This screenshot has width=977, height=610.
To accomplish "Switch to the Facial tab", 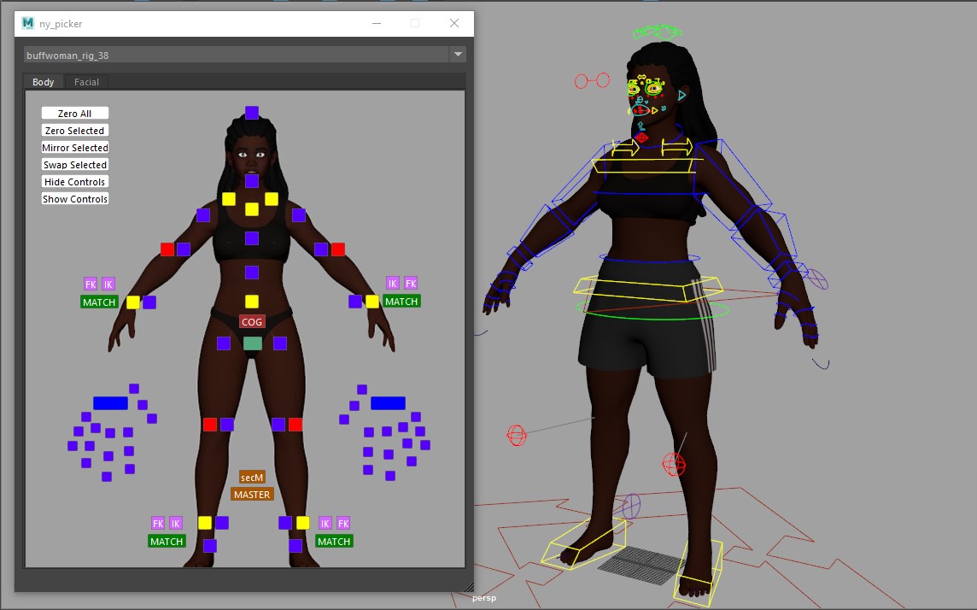I will pyautogui.click(x=86, y=82).
